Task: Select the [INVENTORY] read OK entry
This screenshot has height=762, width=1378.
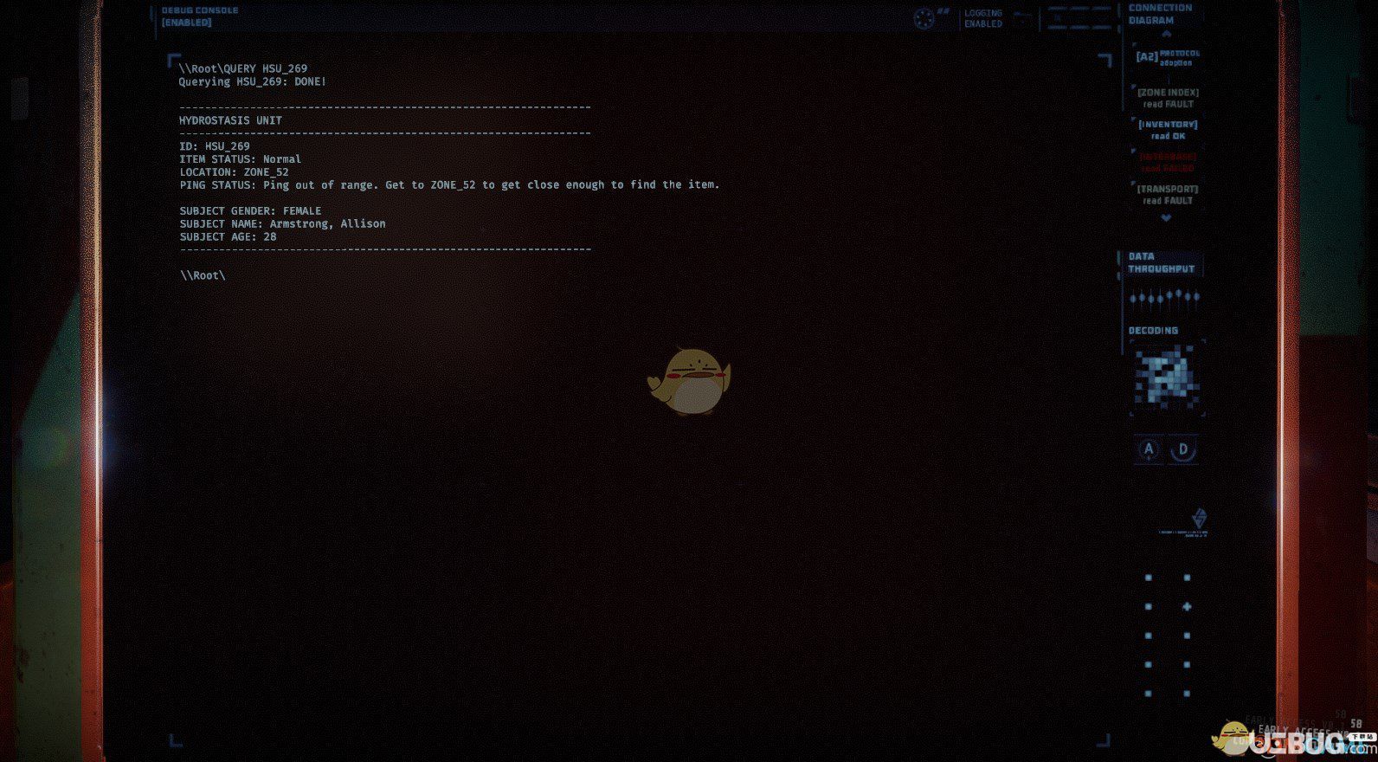Action: pyautogui.click(x=1168, y=130)
